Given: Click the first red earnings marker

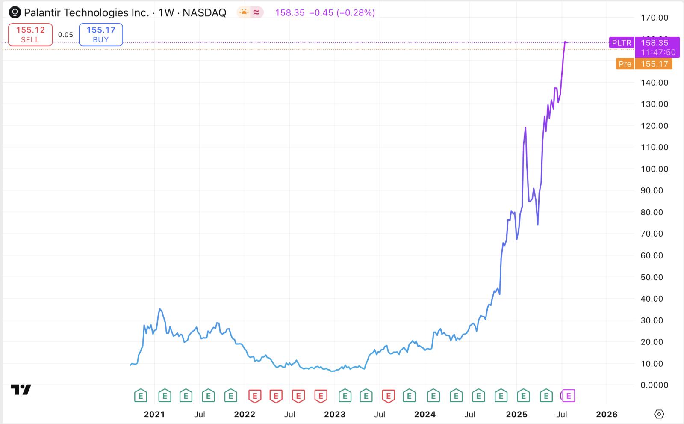Looking at the screenshot, I should (255, 396).
